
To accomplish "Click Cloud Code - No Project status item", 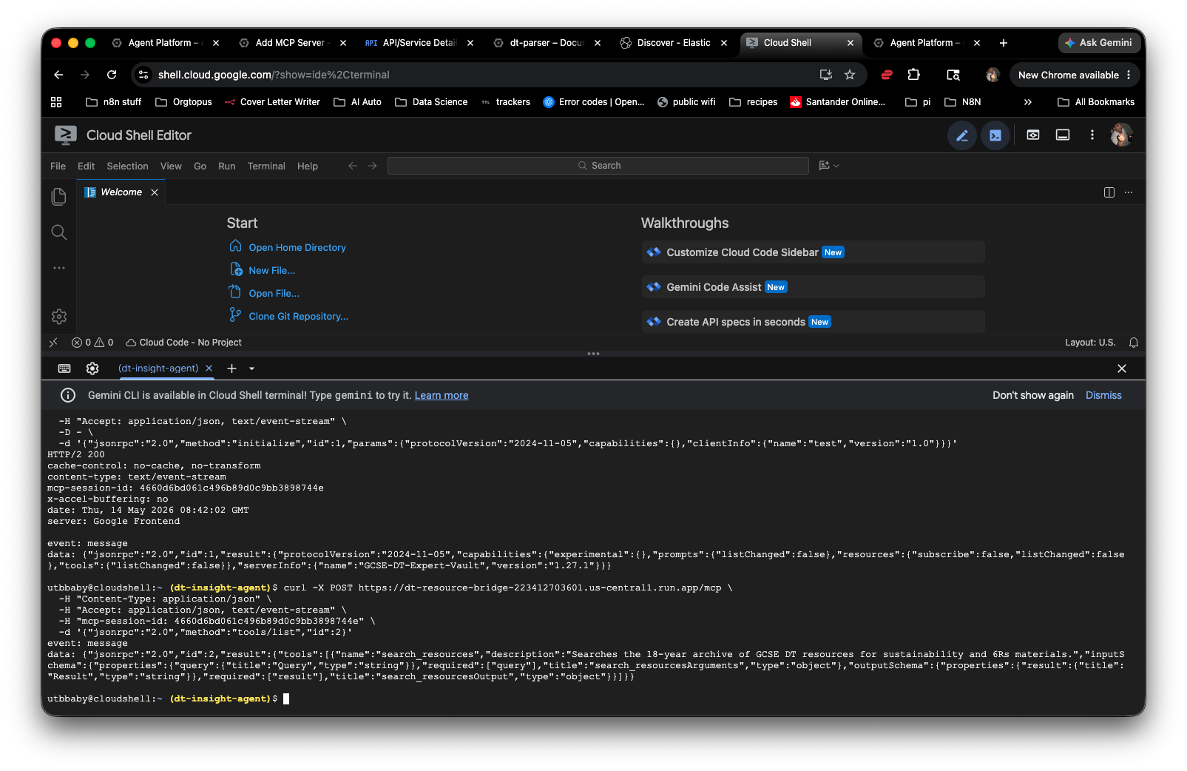I will (x=183, y=343).
